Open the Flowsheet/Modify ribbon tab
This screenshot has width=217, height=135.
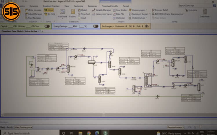click(x=110, y=6)
